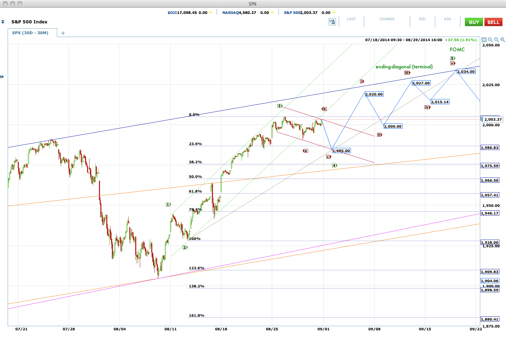Expand the double-chevron beside S&P 500 Index

[3, 22]
